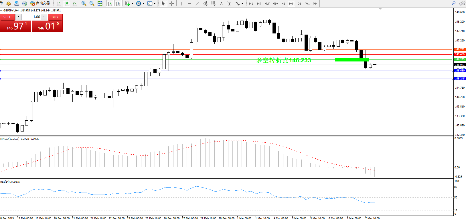Tile chart windows with the grid icon
The width and height of the screenshot is (466, 221).
(x=100, y=3)
